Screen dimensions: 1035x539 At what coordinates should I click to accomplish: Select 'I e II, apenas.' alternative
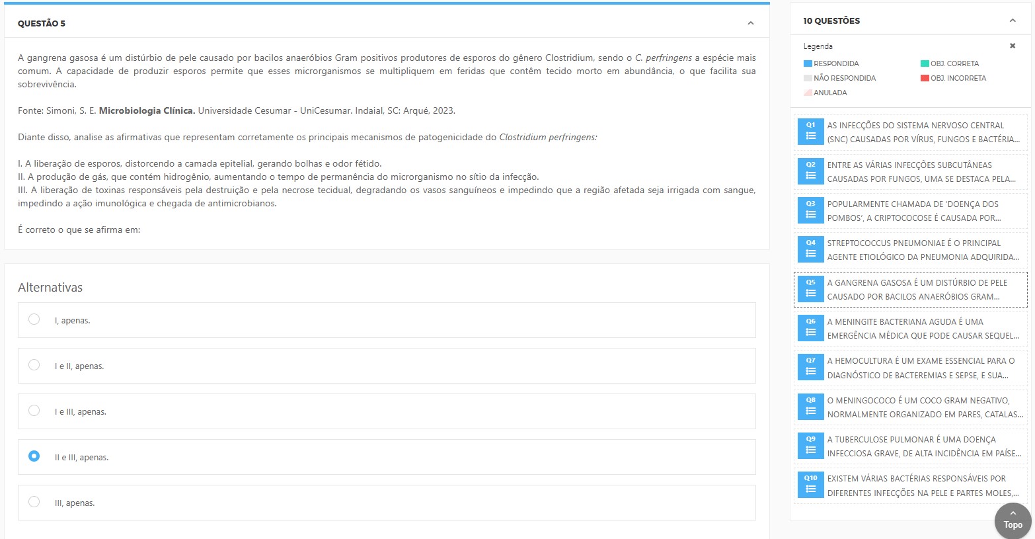34,365
